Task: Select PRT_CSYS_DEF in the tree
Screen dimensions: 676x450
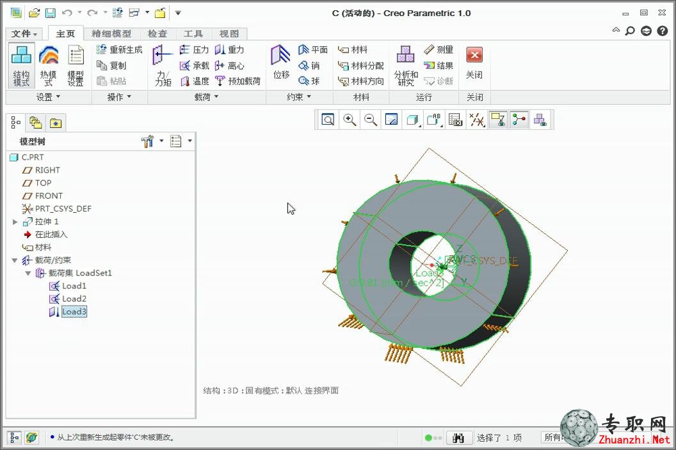Action: click(x=56, y=209)
